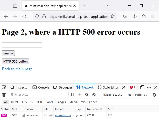Focus the Filter URLs field
The height and width of the screenshot is (132, 159).
pos(38,95)
